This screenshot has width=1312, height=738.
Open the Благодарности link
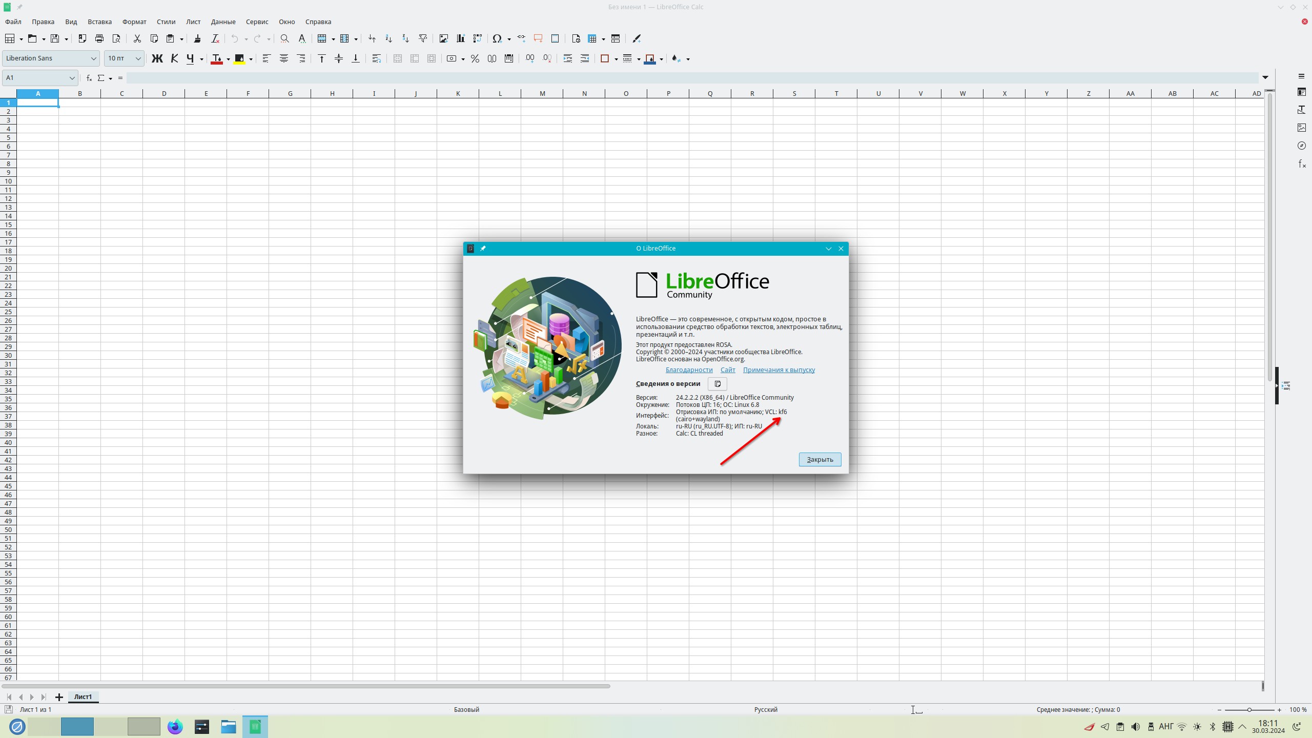[689, 370]
